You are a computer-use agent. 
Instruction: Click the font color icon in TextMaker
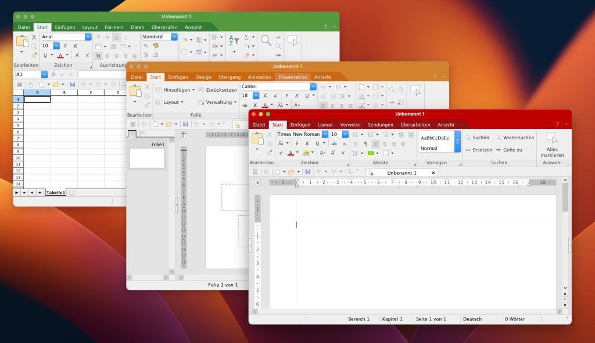tap(291, 153)
